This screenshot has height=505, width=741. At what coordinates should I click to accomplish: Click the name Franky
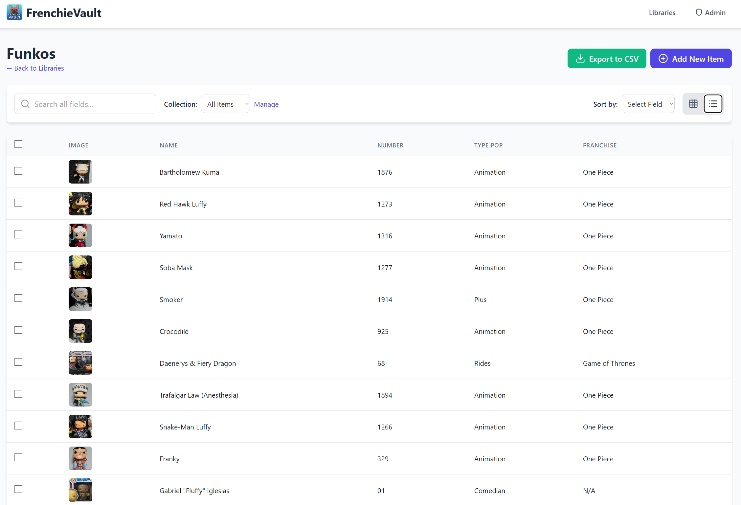coord(169,459)
